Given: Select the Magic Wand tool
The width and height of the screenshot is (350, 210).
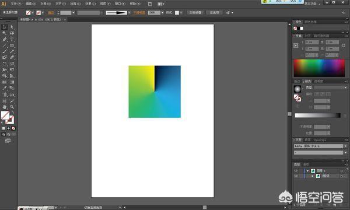Looking at the screenshot, I should tap(4, 33).
